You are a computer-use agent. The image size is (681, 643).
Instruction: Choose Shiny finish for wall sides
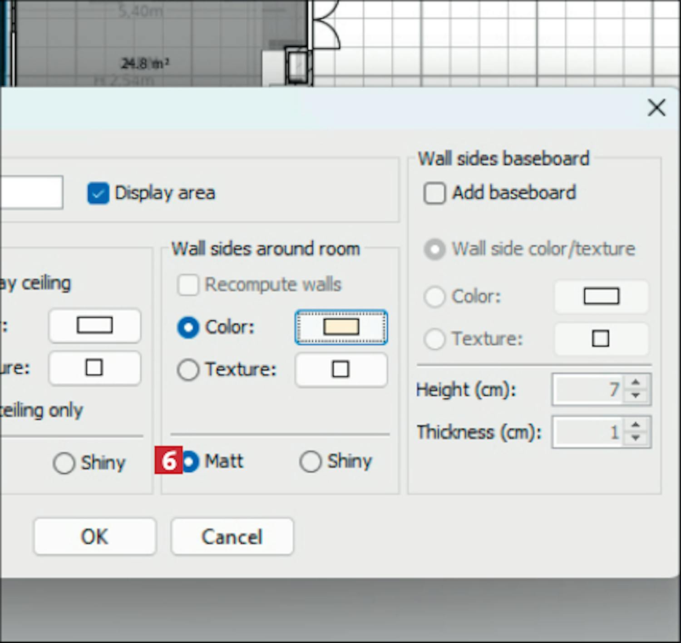click(x=311, y=462)
